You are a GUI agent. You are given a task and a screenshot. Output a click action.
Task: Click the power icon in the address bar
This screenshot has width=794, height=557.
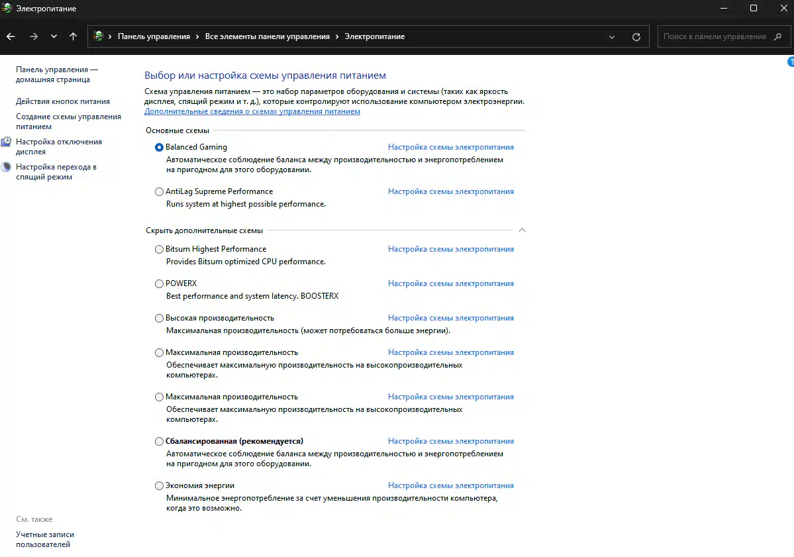pos(99,36)
